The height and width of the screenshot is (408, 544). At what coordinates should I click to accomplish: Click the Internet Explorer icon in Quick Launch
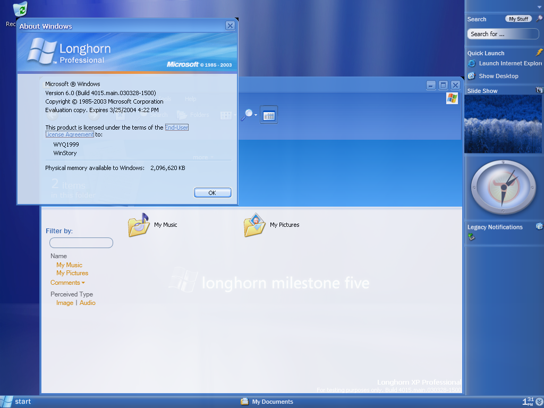(472, 64)
